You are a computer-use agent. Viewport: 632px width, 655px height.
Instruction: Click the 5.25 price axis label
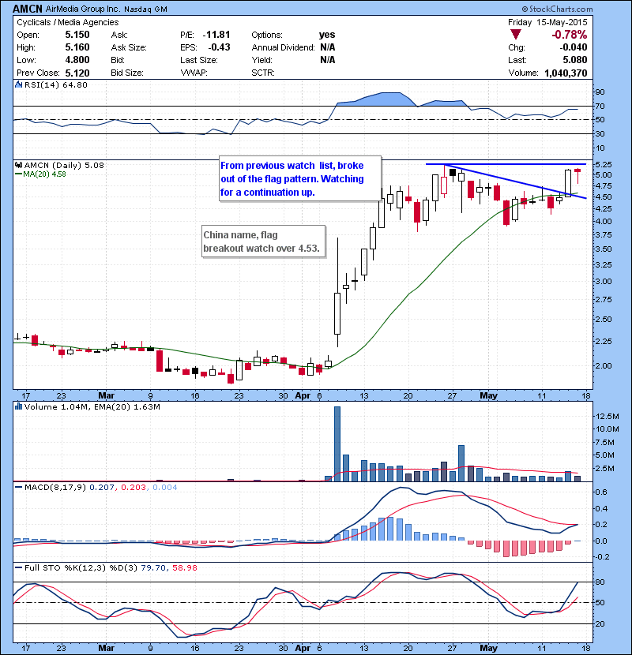pyautogui.click(x=604, y=164)
